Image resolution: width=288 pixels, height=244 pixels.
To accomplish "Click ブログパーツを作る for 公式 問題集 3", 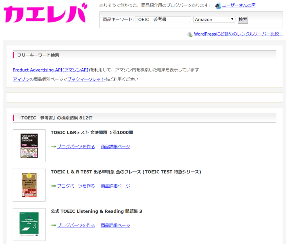I will [76, 225].
